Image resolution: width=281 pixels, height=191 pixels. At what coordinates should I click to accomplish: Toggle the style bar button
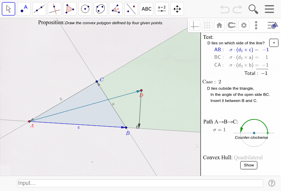[272, 25]
